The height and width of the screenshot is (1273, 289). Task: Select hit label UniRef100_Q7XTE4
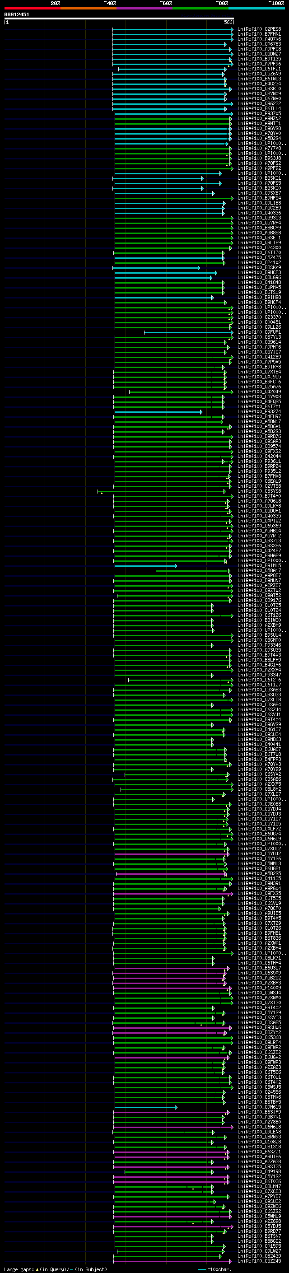[259, 372]
